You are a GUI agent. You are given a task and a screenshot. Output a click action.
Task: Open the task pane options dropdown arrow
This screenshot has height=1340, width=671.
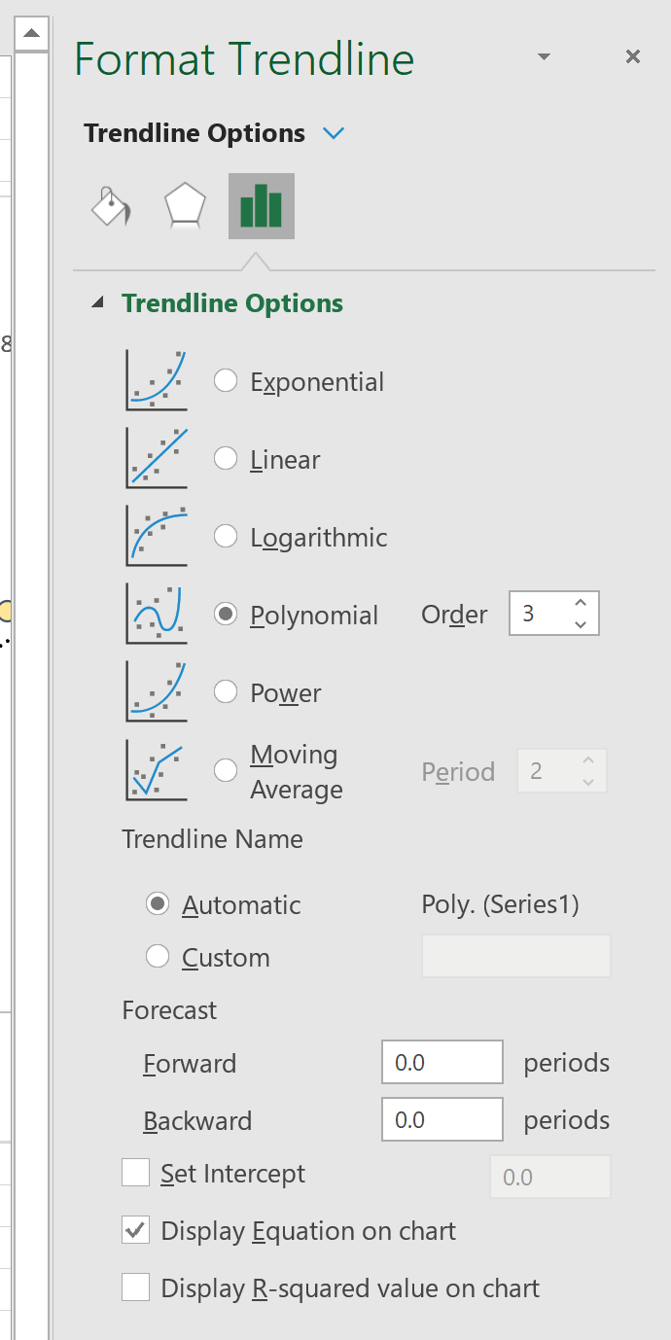[545, 56]
